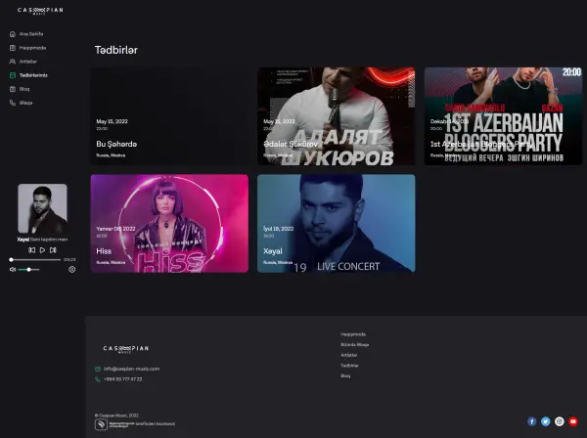Screen dimensions: 587x438
Task: Click the Bloq sidebar icon
Action: coord(13,89)
